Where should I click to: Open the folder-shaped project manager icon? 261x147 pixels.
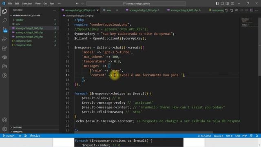(4, 66)
